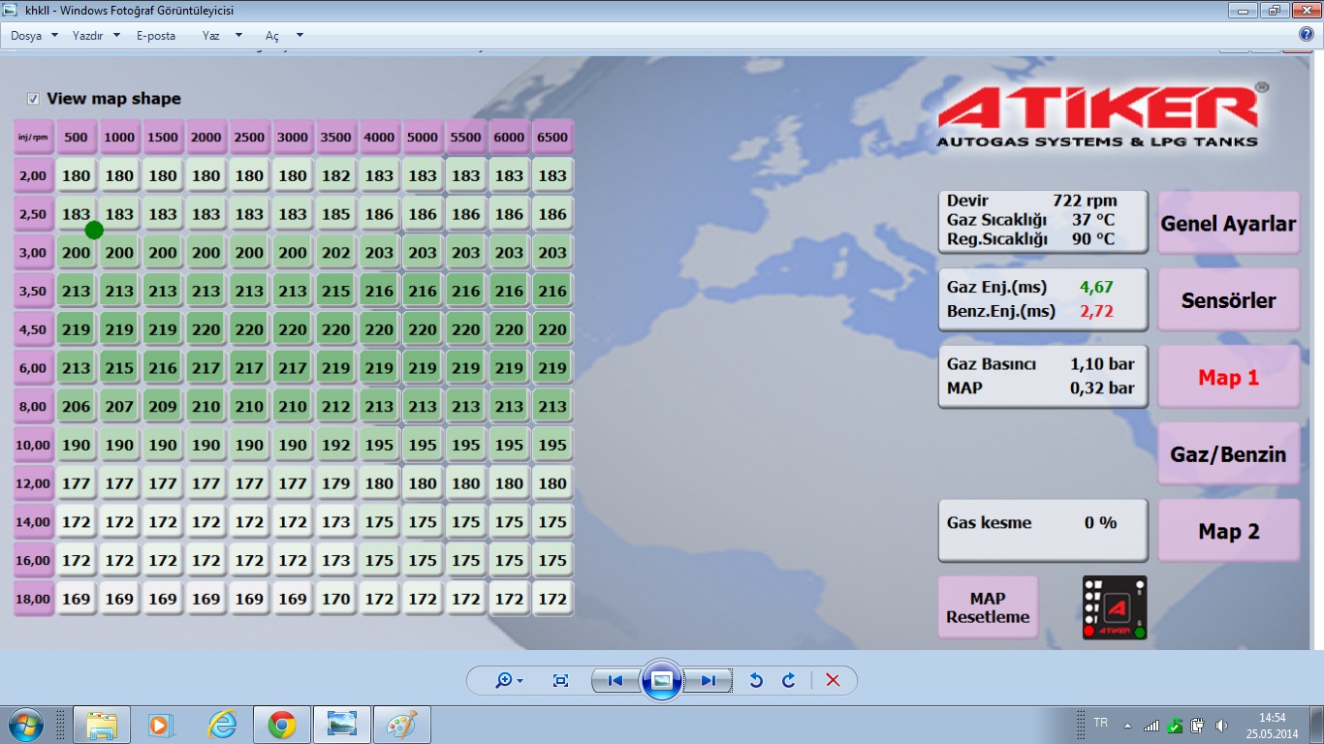Image resolution: width=1324 pixels, height=744 pixels.
Task: Click the map cell with value 206
Action: tap(76, 407)
